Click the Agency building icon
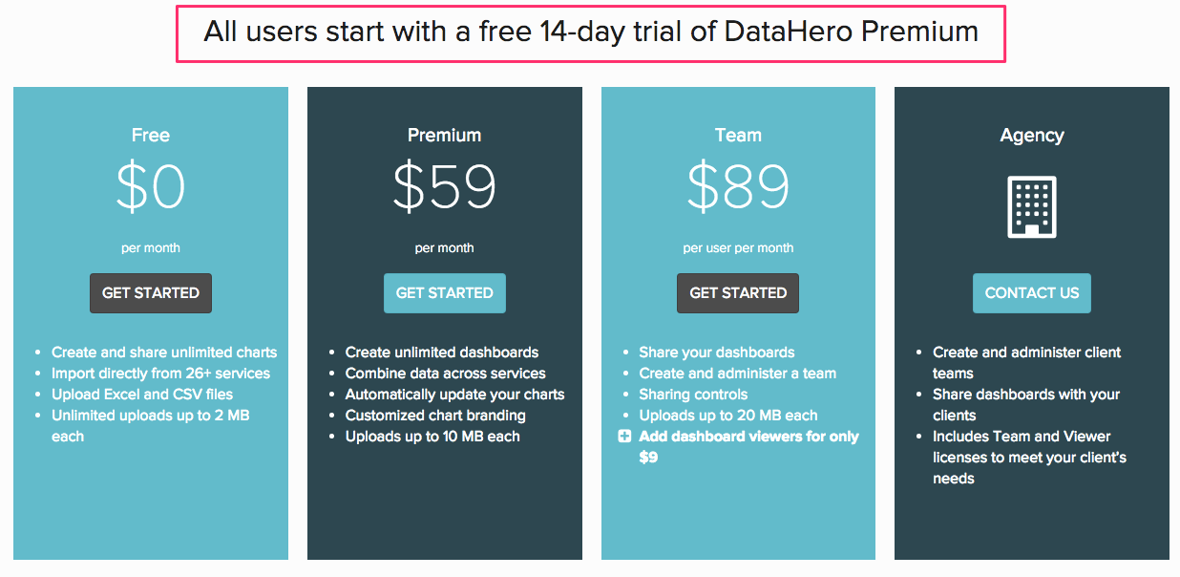Screen dimensions: 1180x577 point(1032,206)
